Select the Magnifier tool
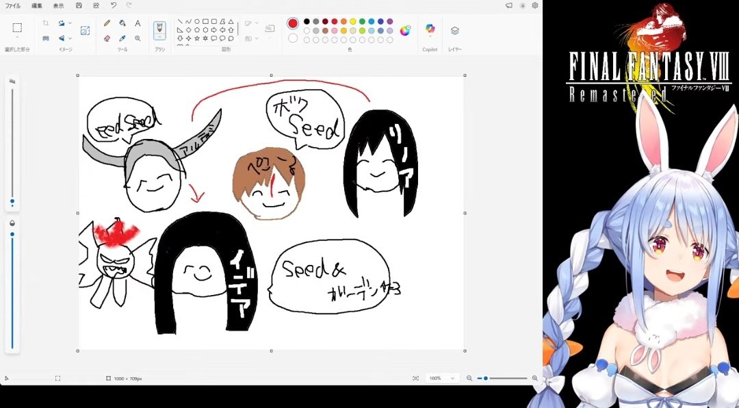Screen dimensions: 739x408 pyautogui.click(x=138, y=38)
